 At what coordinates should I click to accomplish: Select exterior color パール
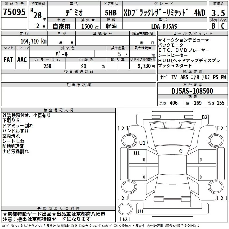tap(62, 54)
